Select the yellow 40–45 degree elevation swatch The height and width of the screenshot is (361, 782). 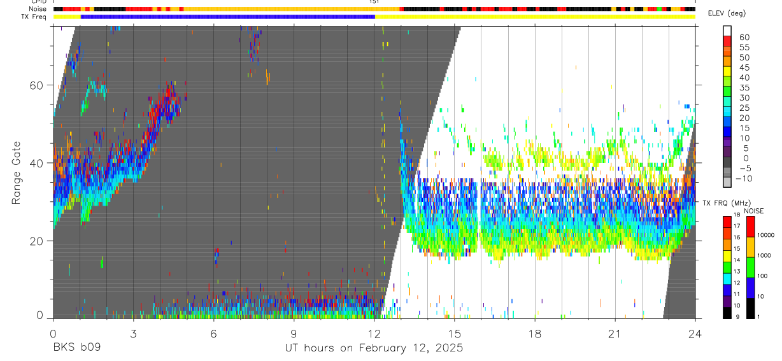pyautogui.click(x=727, y=72)
